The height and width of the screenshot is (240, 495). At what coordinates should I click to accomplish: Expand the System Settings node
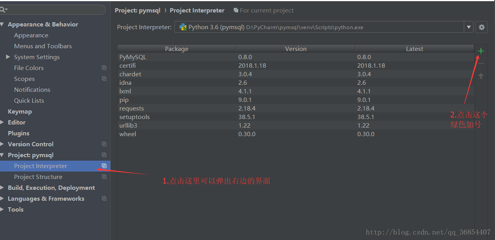coord(8,57)
